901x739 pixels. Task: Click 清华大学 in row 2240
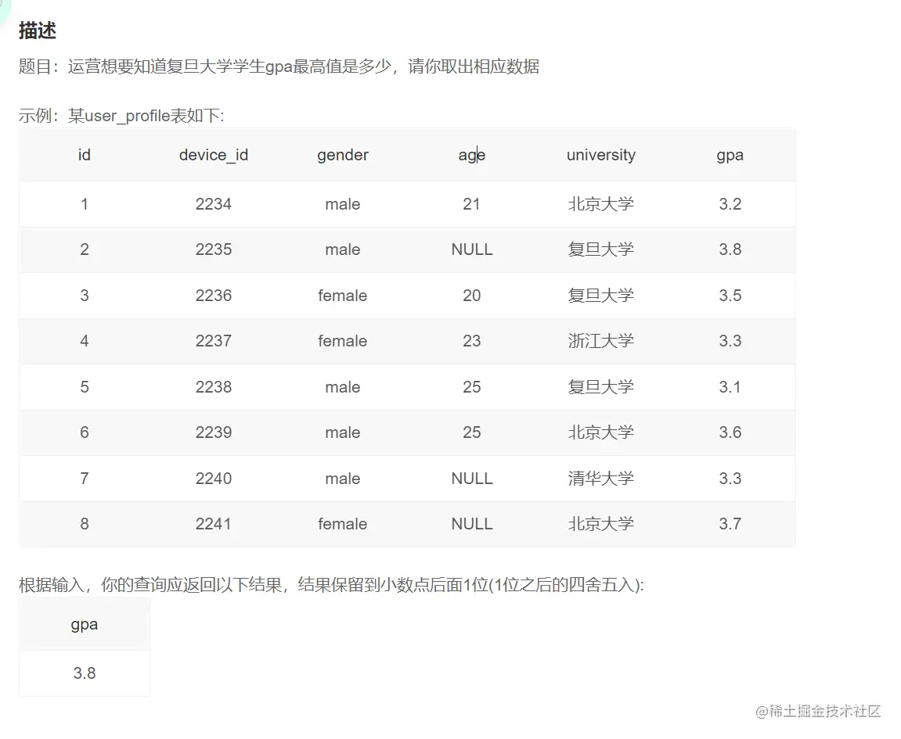[x=601, y=479]
